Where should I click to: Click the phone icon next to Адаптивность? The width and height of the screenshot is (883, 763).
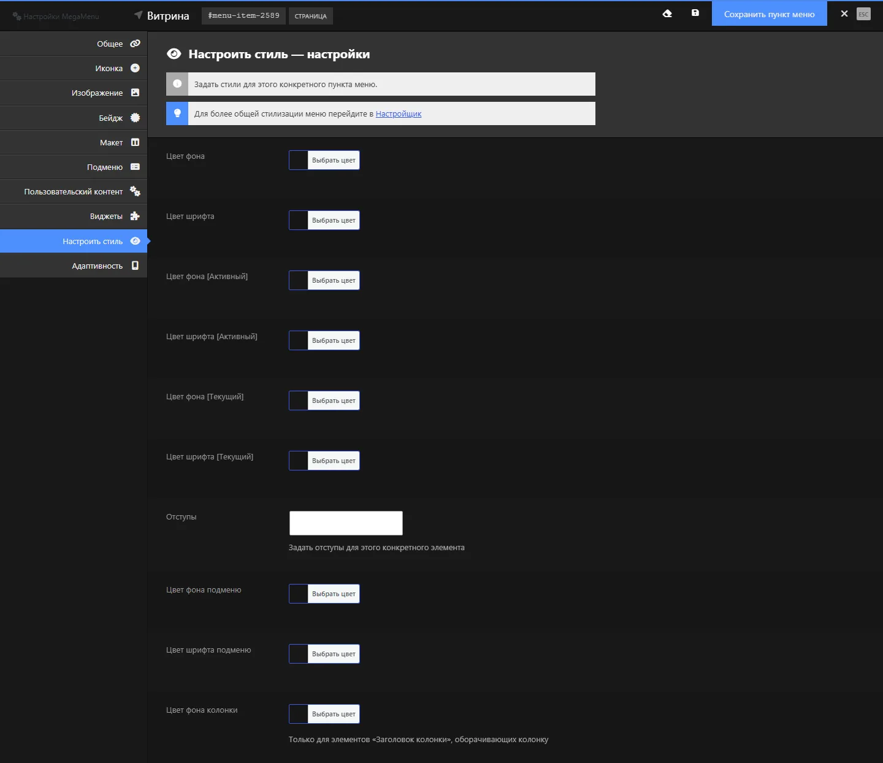[136, 266]
